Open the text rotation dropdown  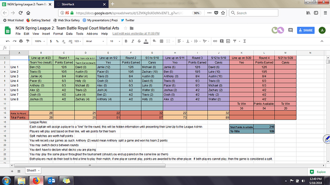pos(206,41)
